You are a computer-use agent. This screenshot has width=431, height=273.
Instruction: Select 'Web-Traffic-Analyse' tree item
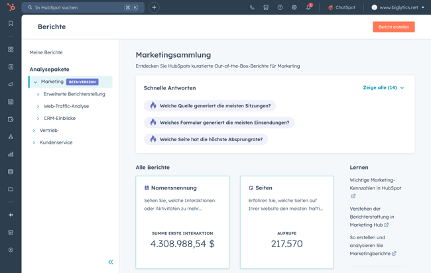(66, 106)
